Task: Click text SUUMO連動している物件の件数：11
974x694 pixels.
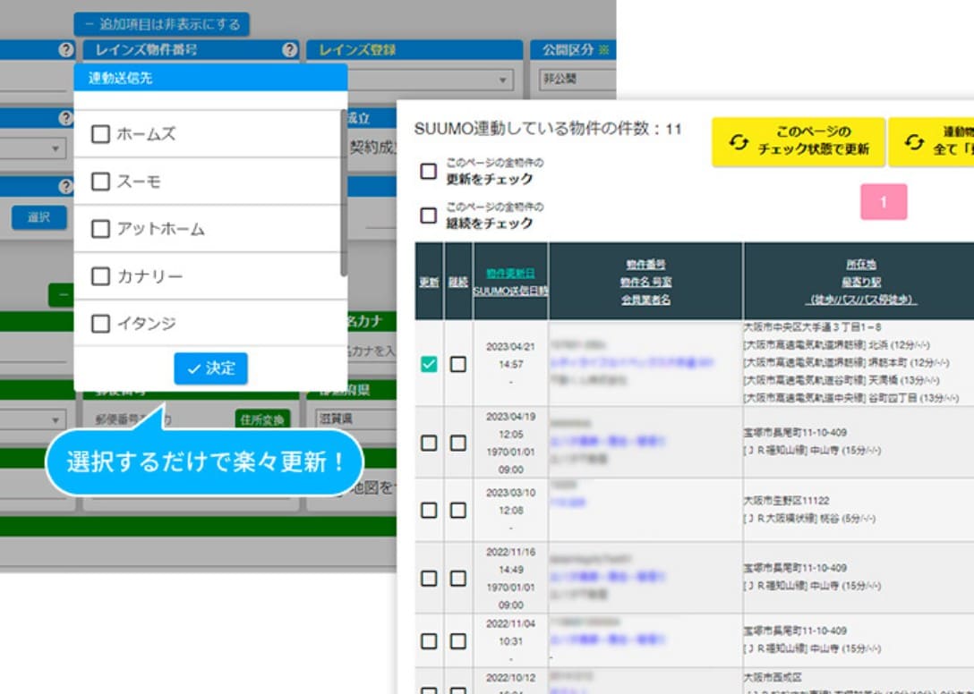Action: click(x=548, y=129)
